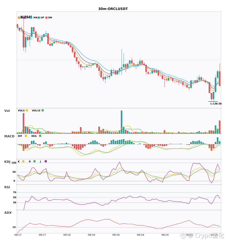Click the purple J legend swatch
226x242 pixels.
(46, 161)
